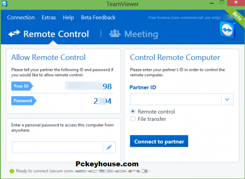This screenshot has width=245, height=179.
Task: Click inside the Partner ID field
Action: pos(175,99)
